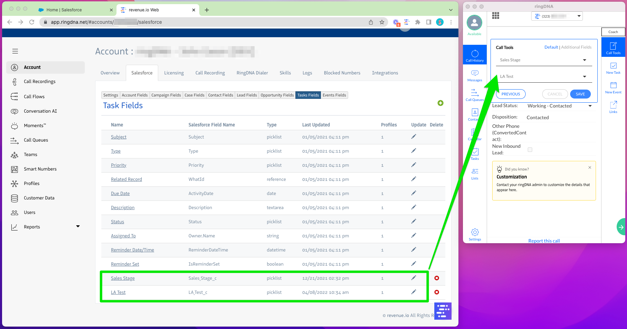Create a New Task in ringDNA

613,68
